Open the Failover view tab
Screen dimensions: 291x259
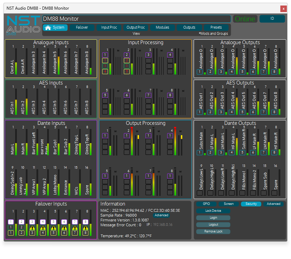(x=82, y=28)
